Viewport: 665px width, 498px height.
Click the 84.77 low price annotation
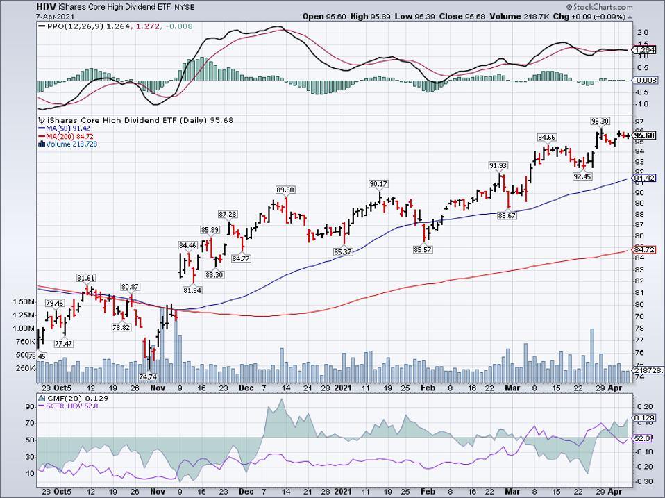coord(240,258)
